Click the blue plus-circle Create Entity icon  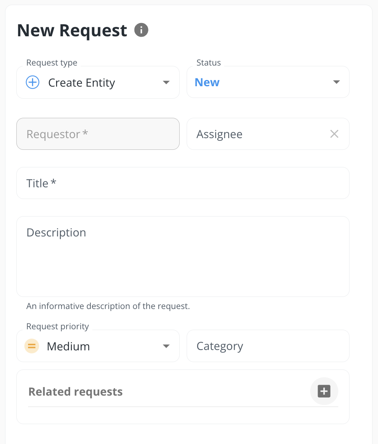point(33,82)
